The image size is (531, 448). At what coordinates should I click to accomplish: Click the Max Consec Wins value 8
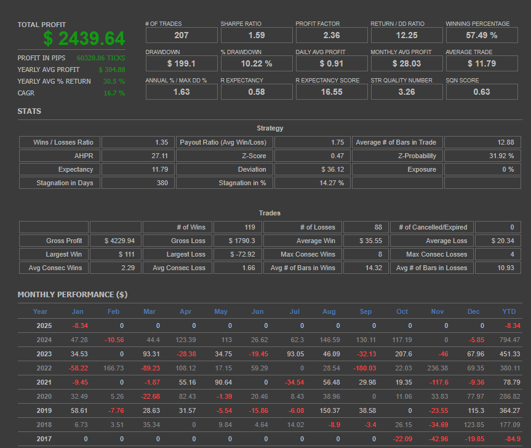tap(380, 254)
